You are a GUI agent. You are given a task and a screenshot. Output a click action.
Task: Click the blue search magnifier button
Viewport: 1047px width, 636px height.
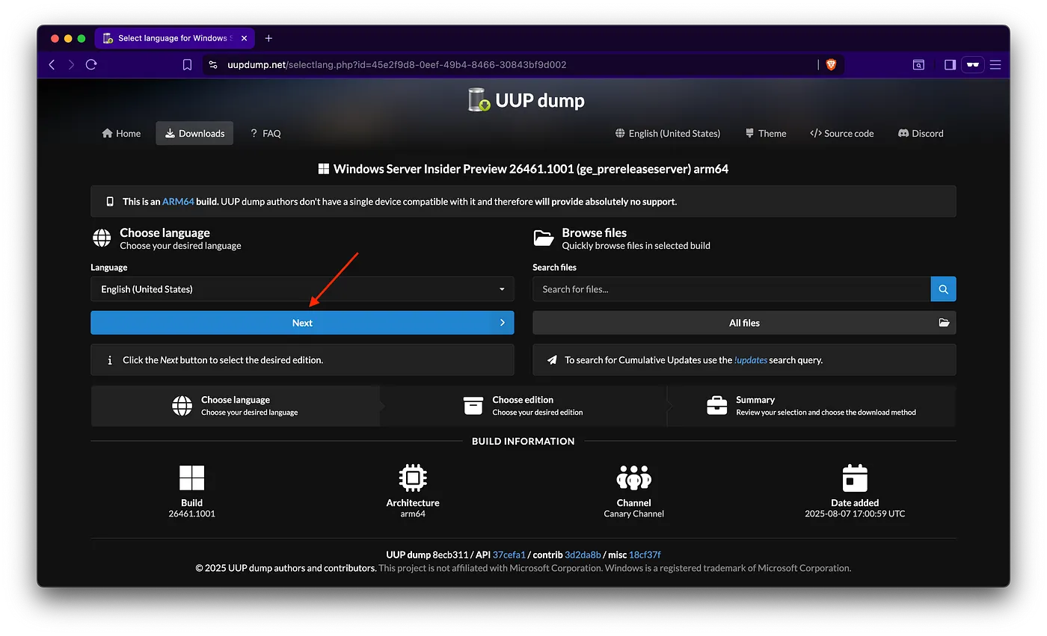pyautogui.click(x=943, y=289)
